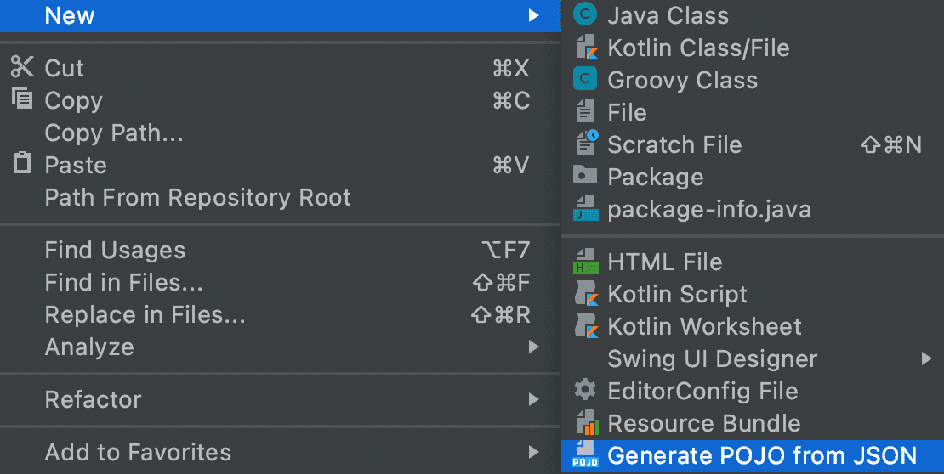The width and height of the screenshot is (944, 474).
Task: Click the HTML File icon
Action: 586,262
